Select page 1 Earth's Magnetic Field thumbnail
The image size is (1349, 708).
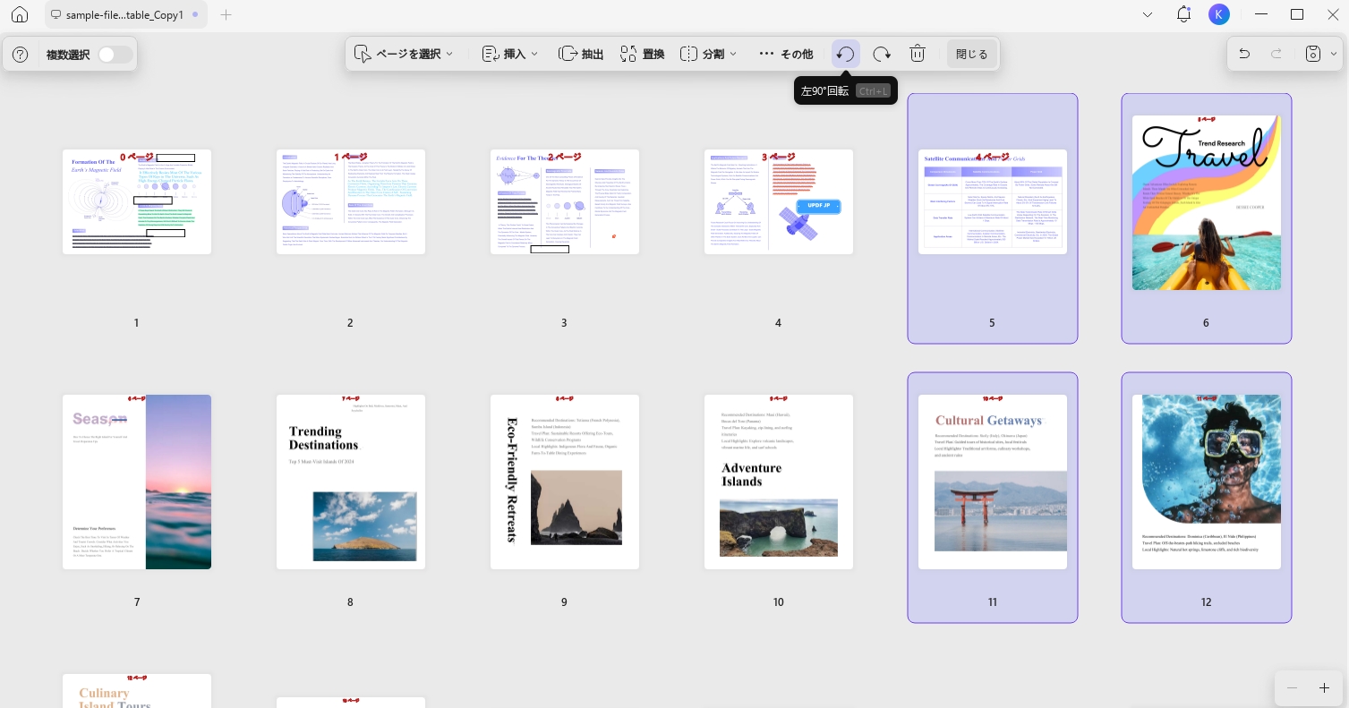137,201
